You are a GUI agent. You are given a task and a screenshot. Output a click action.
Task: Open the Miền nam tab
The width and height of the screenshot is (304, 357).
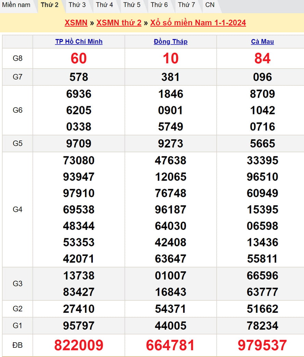(x=16, y=5)
